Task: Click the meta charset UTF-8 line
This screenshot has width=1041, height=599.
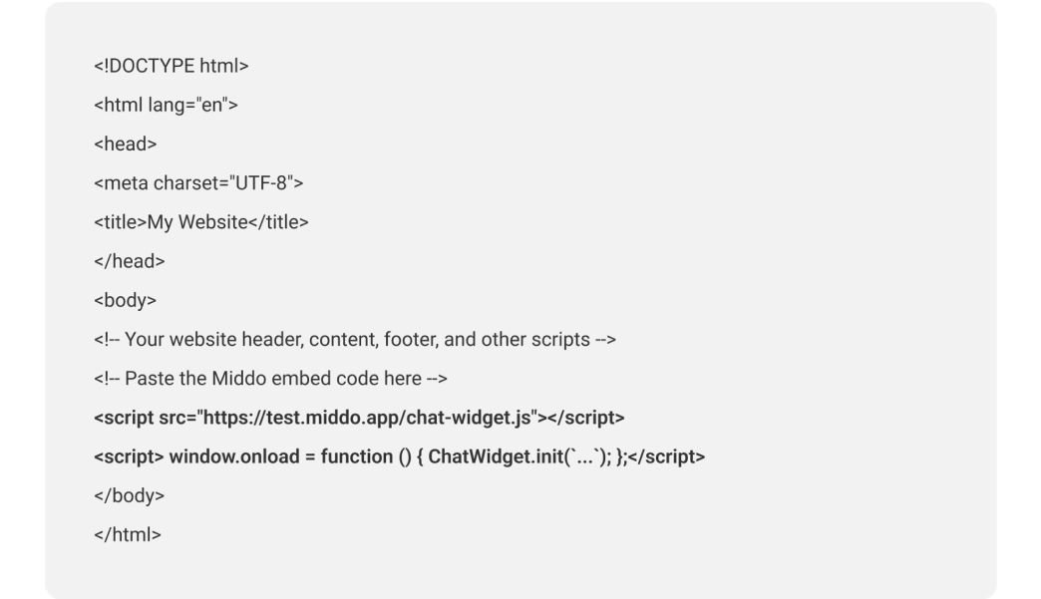Action: (x=198, y=183)
